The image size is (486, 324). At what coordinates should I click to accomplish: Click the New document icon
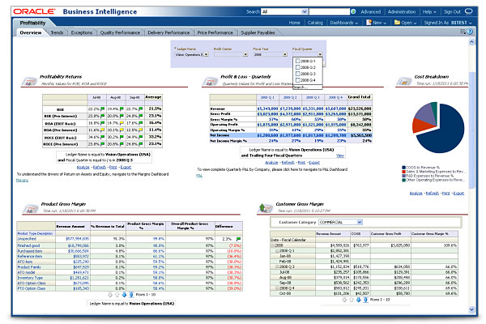[369, 23]
